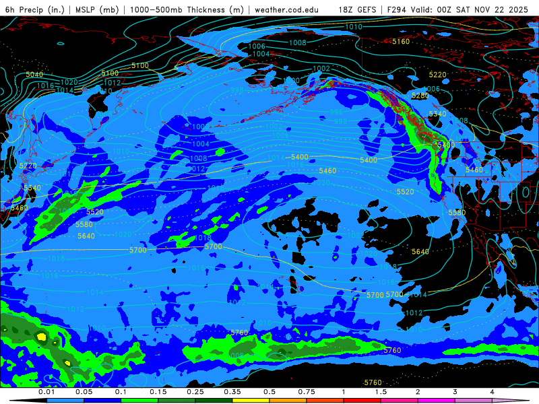The image size is (539, 404).
Task: Select the red 1–1.5 legend swatch
Action: [x=362, y=401]
